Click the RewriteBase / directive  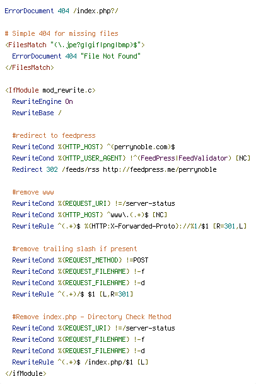tap(37, 113)
